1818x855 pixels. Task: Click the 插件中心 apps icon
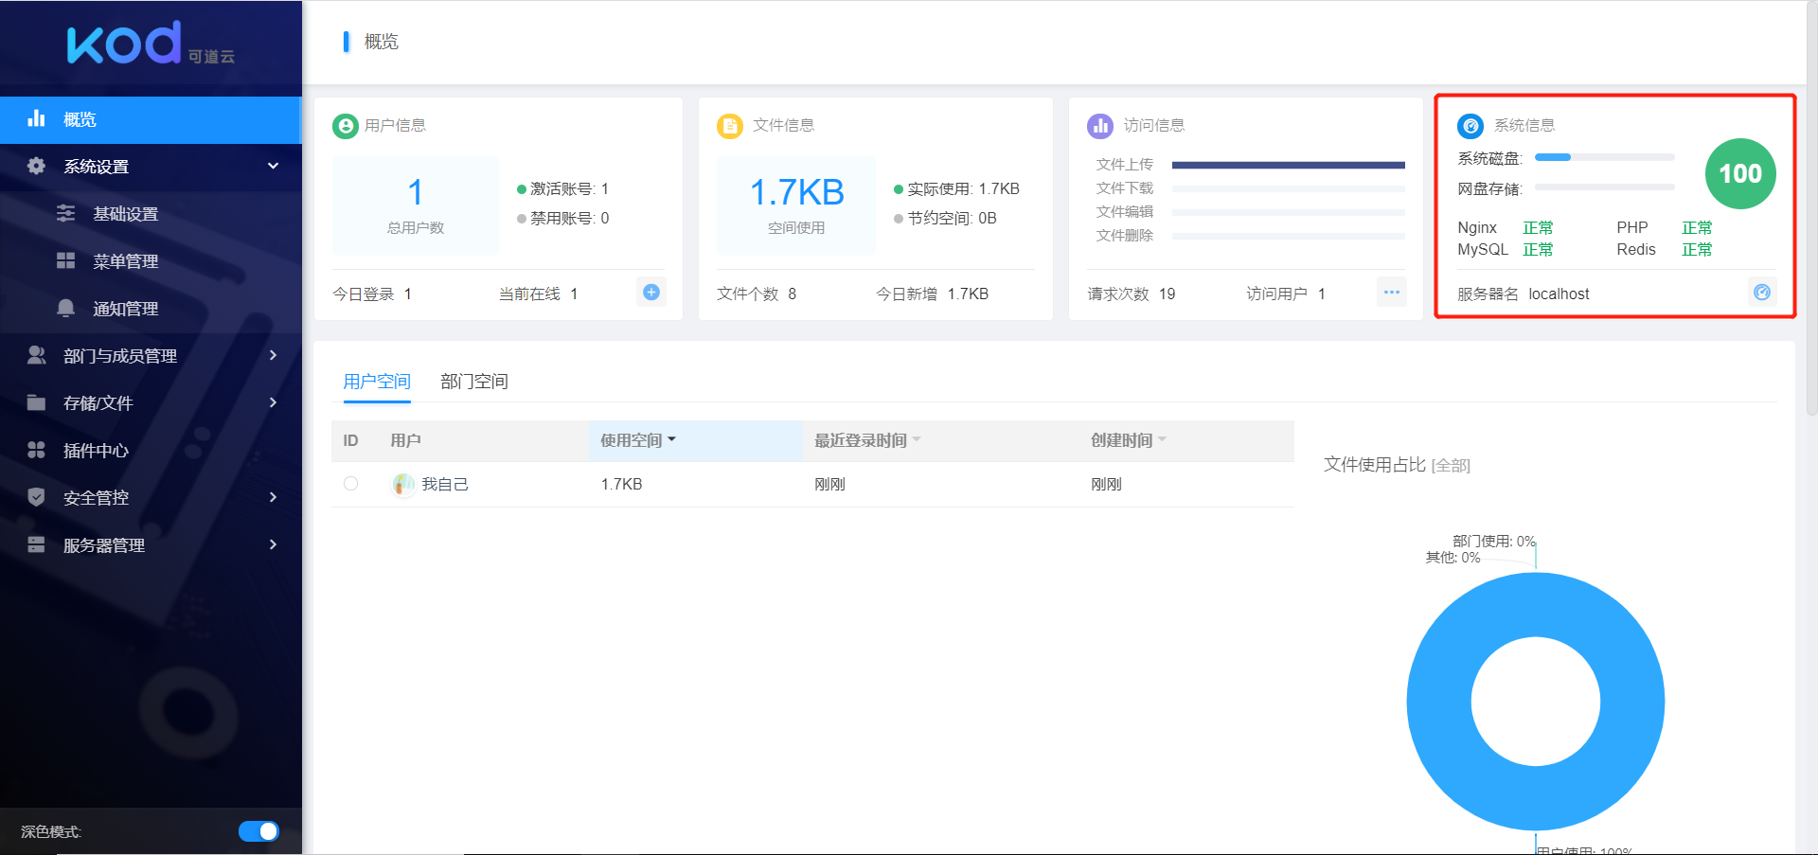[37, 450]
